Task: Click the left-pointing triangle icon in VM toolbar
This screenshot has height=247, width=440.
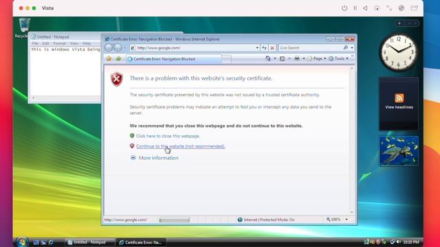Action: 365,8
